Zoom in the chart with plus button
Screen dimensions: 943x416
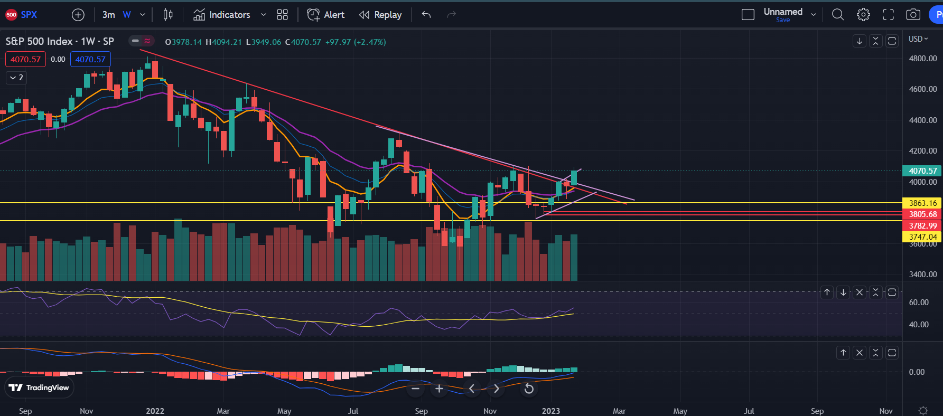pos(439,389)
